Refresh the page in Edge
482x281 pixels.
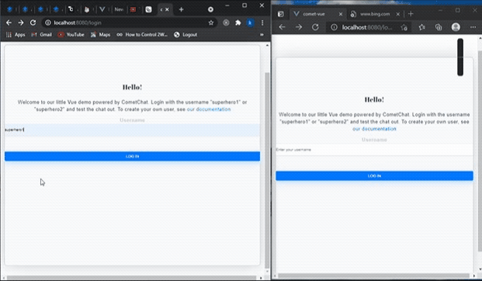[x=315, y=27]
